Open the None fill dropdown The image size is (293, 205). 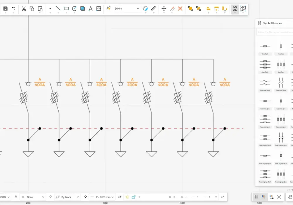coord(33,197)
